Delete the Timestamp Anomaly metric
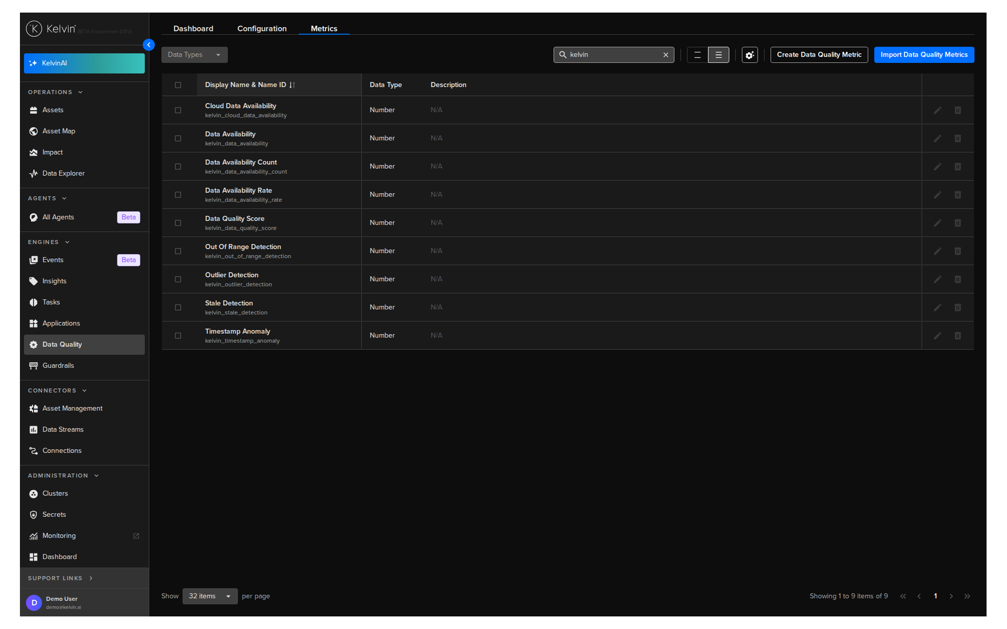The image size is (1007, 629). coord(958,335)
